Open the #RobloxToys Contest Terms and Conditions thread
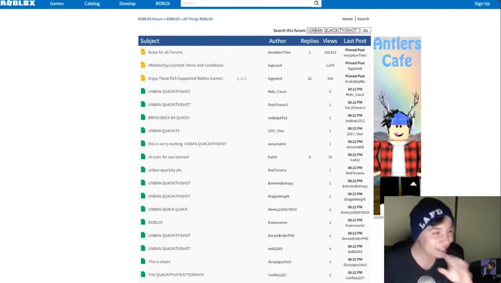Screen dimensions: 501x283 coord(186,65)
